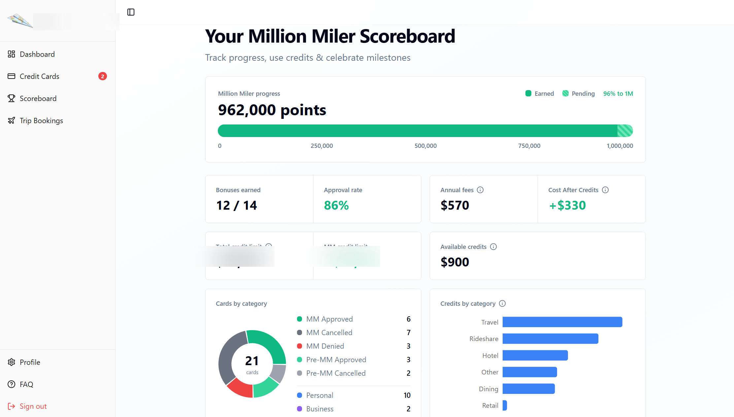Click the 86% approval rate value

point(336,205)
